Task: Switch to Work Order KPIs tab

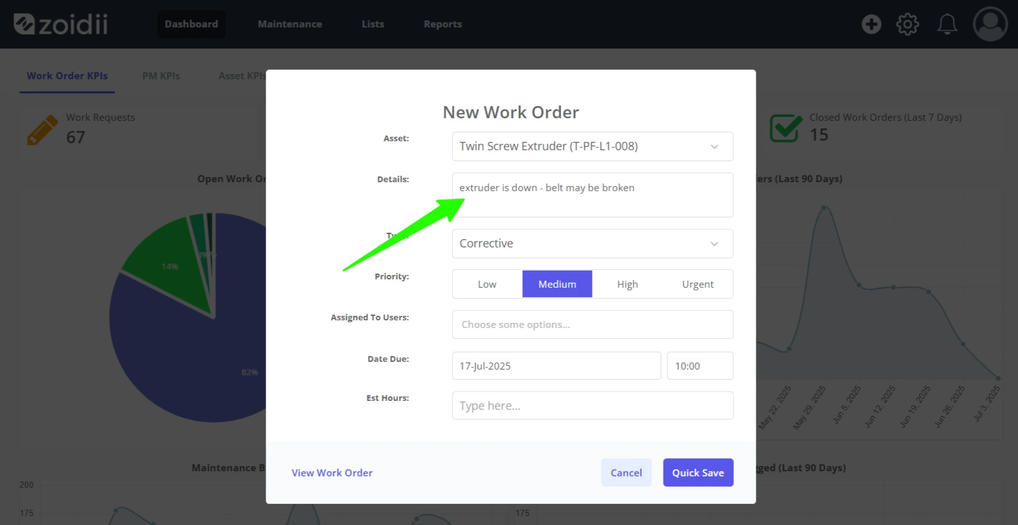Action: pyautogui.click(x=67, y=76)
